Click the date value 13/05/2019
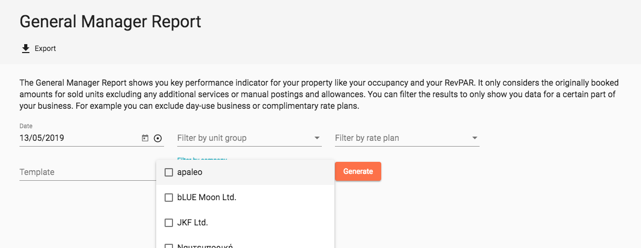 click(x=42, y=138)
